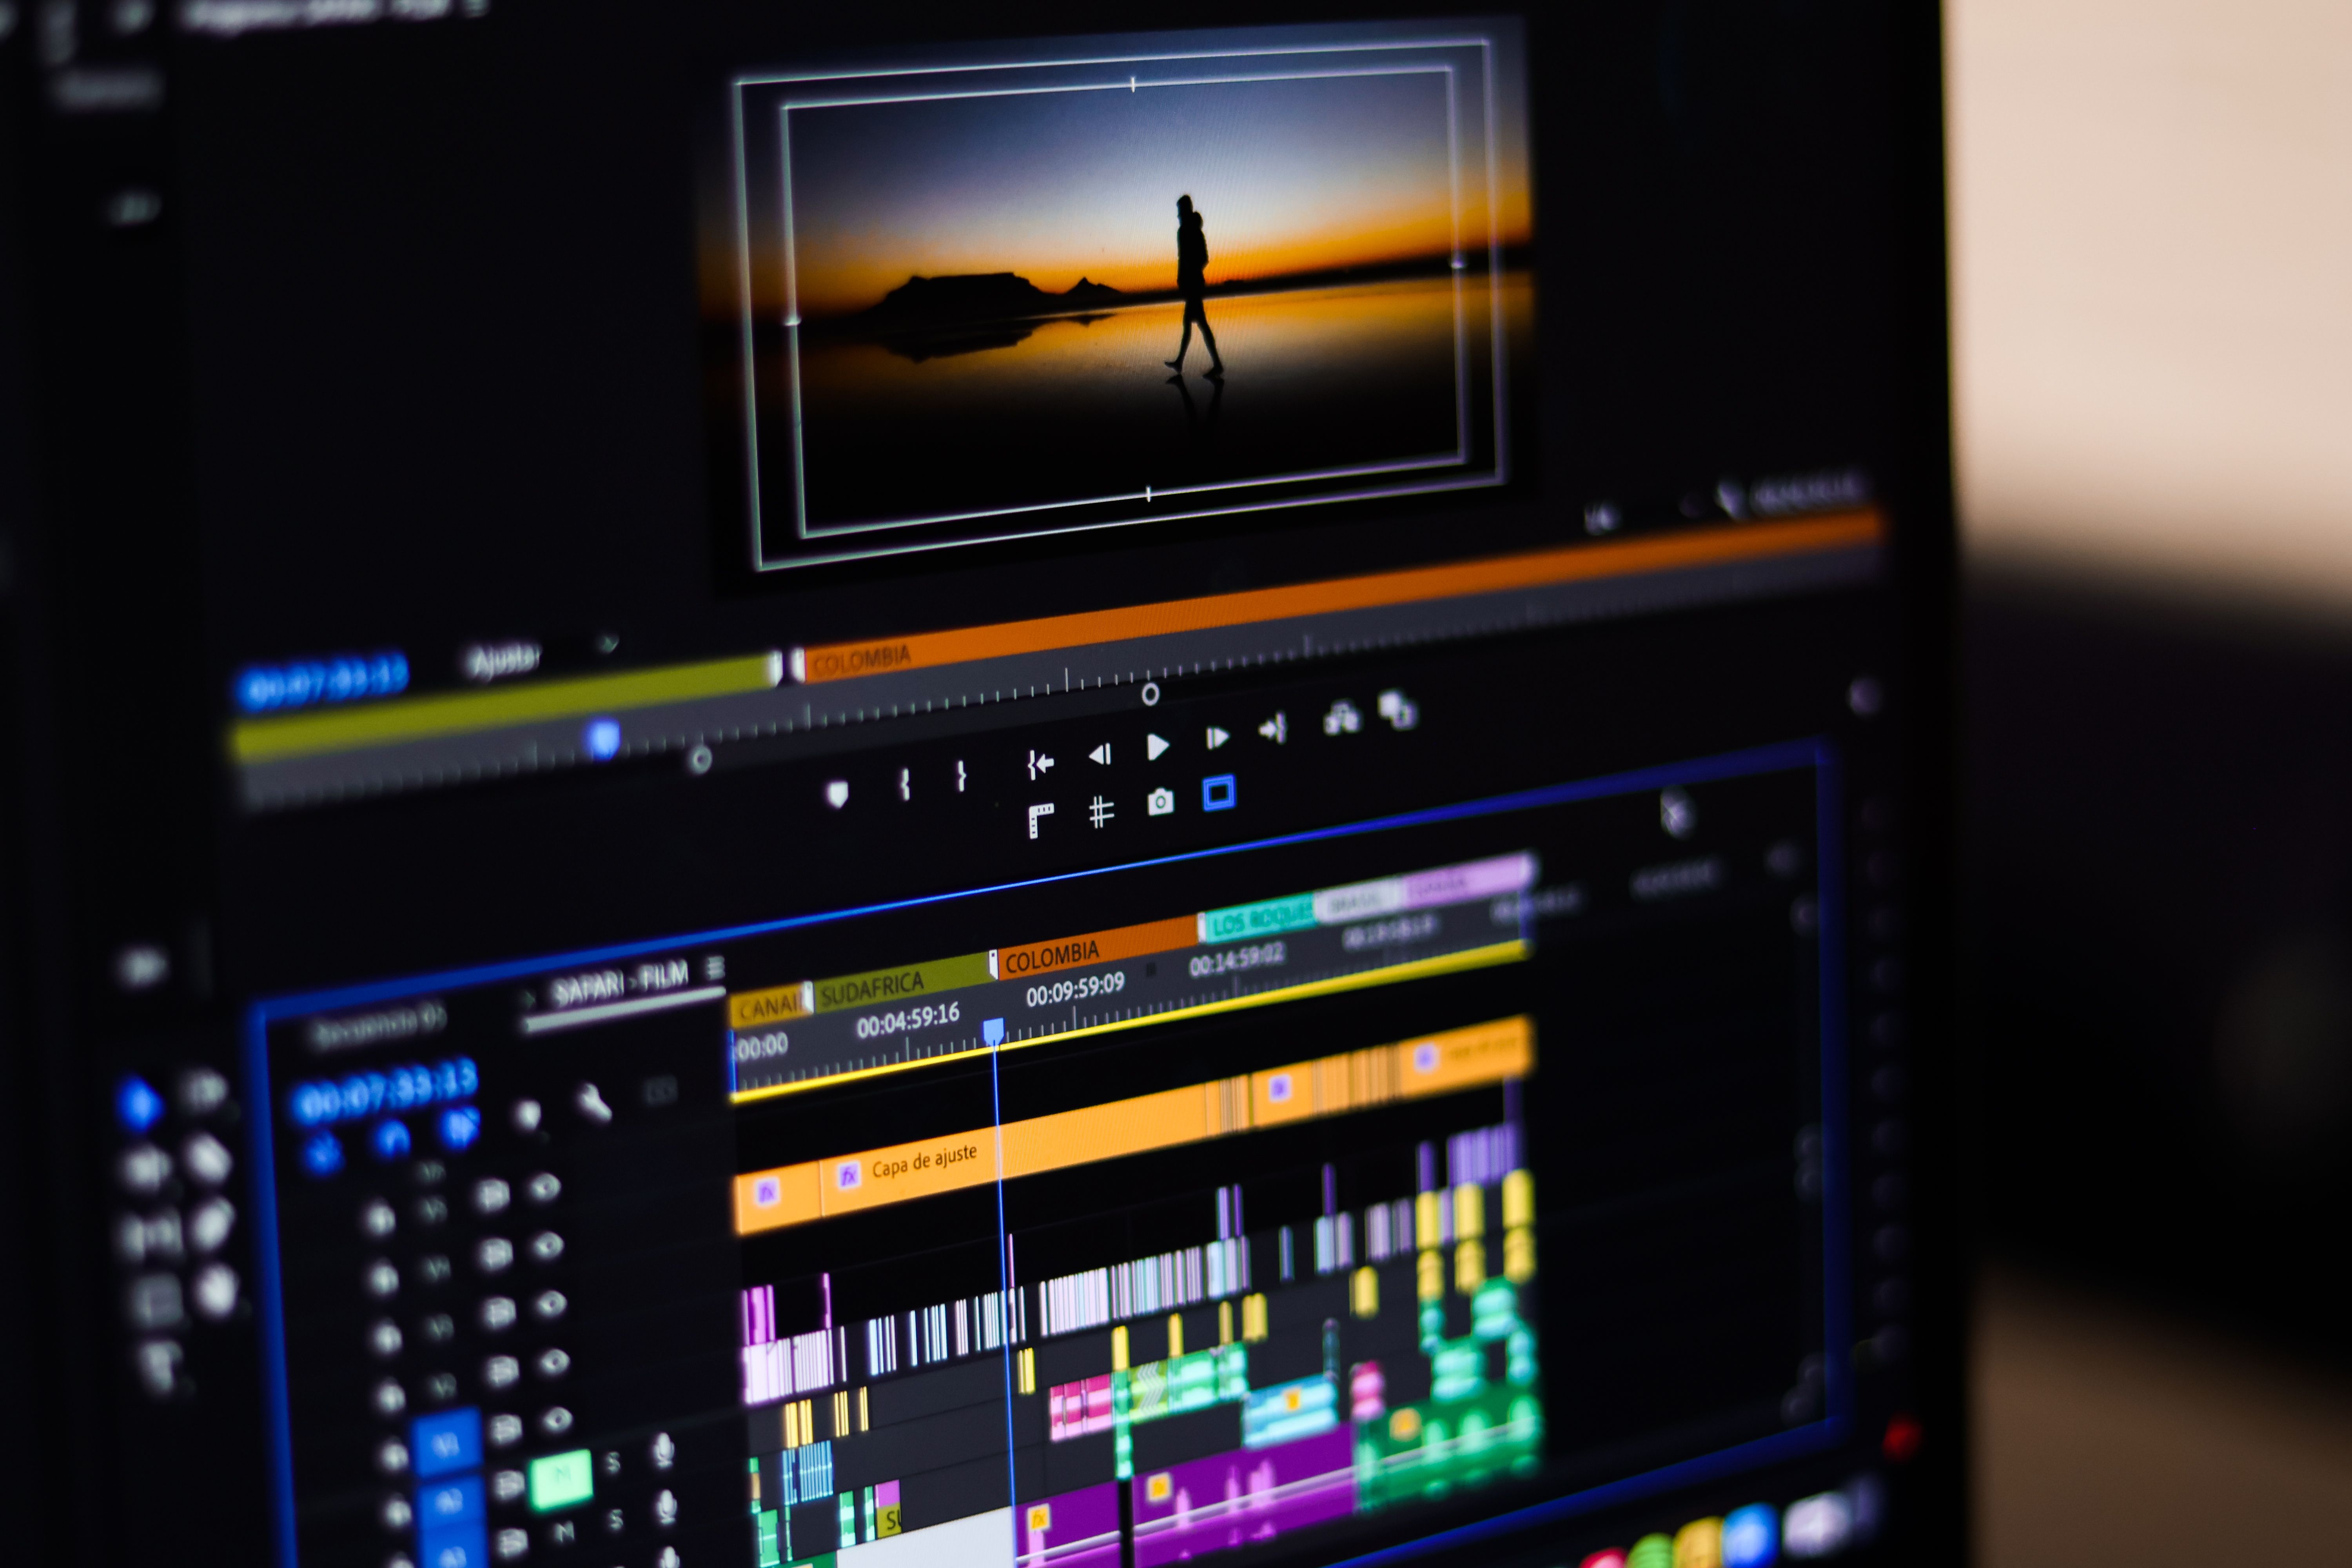This screenshot has width=2352, height=1568.
Task: Step forward one frame
Action: pos(1217,738)
